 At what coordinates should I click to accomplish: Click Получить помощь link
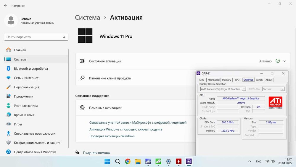97,153
